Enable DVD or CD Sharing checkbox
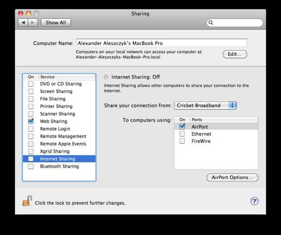This screenshot has width=281, height=235. click(x=31, y=84)
